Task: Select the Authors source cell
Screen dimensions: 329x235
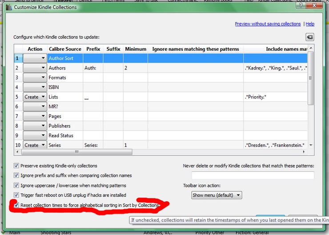Action: [65, 68]
